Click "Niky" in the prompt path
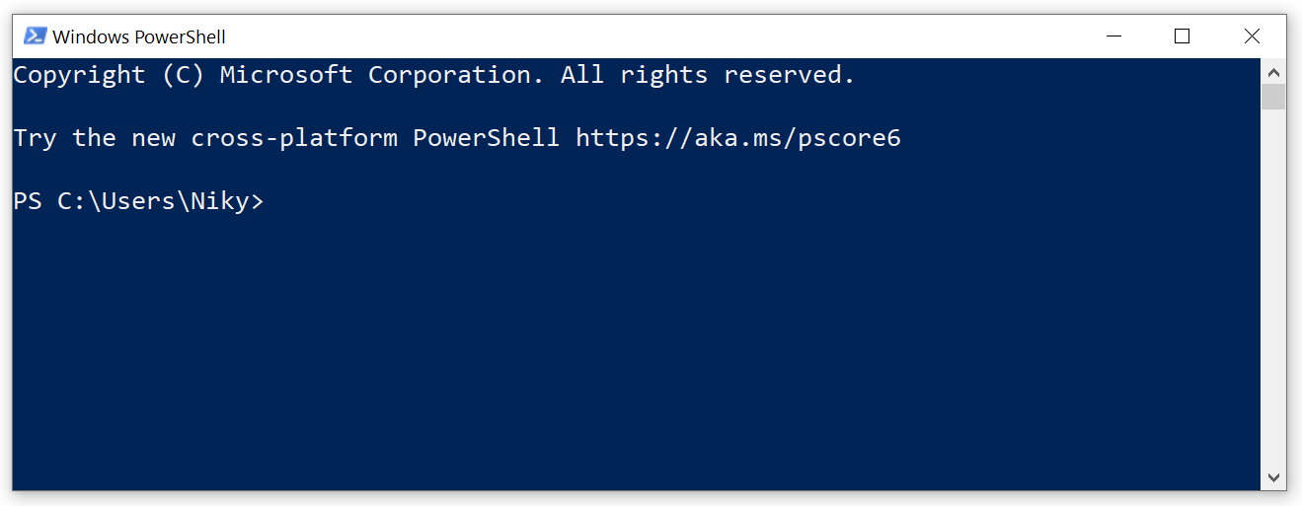 point(220,201)
